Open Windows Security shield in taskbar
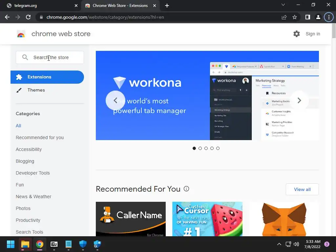 coord(83,244)
